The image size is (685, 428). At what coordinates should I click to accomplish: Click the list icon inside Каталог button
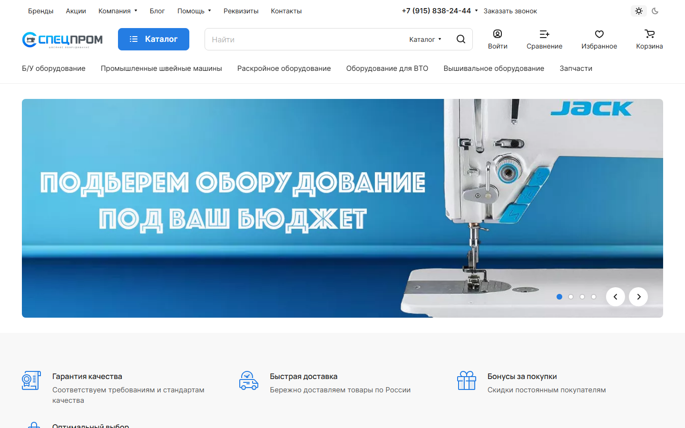pos(134,39)
